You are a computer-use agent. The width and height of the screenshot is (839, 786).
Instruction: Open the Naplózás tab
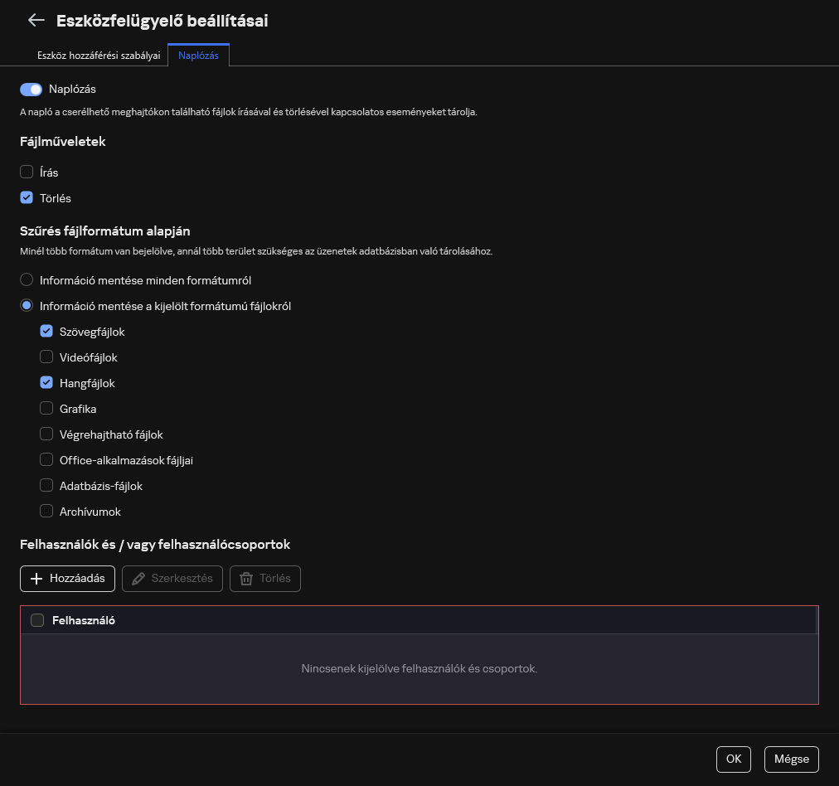pyautogui.click(x=198, y=56)
